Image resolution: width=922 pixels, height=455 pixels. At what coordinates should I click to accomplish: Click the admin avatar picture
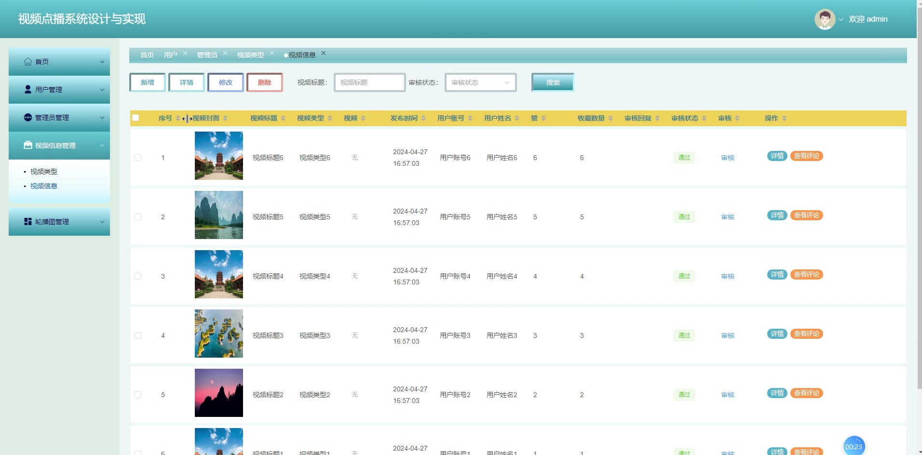tap(825, 19)
